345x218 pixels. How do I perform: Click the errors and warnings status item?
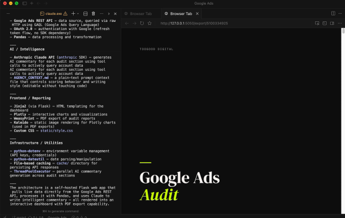point(79,217)
